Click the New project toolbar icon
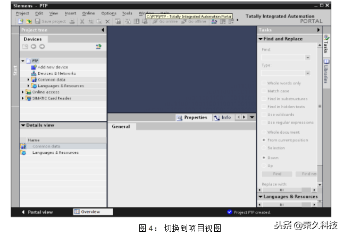 point(21,21)
